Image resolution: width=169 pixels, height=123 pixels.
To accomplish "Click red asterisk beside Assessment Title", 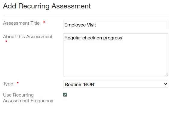I will 44,22.
